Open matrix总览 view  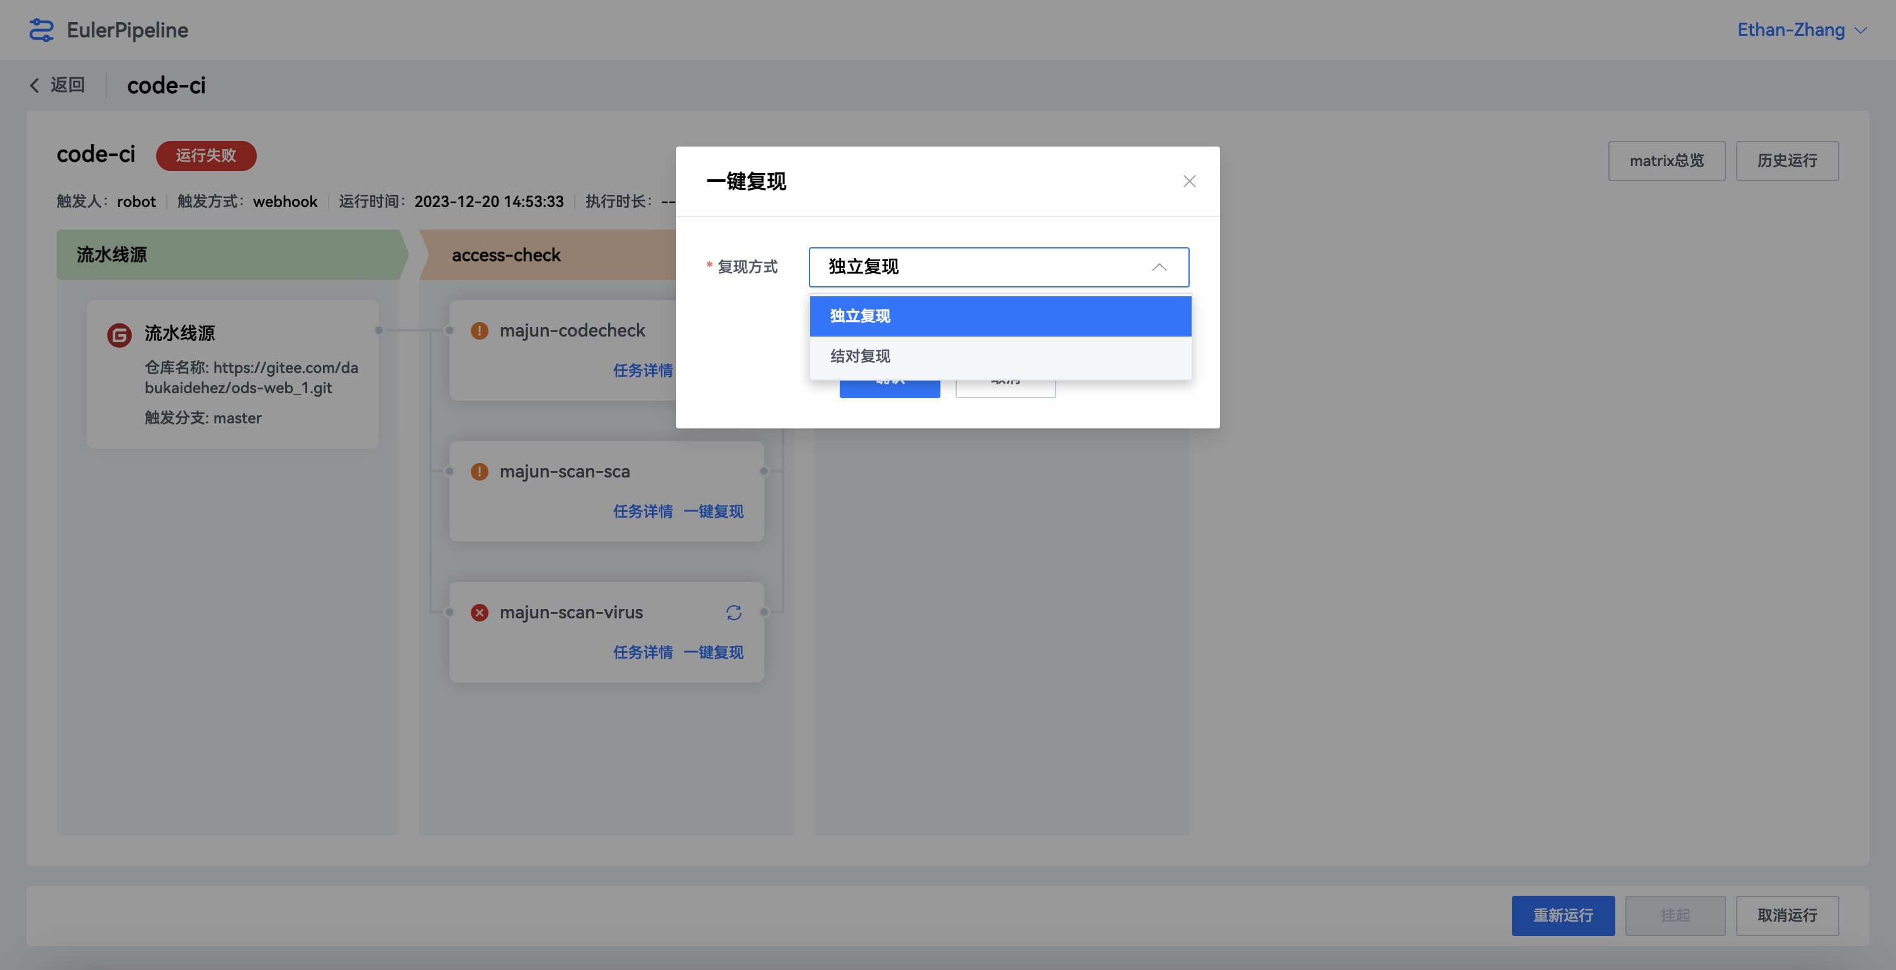pos(1666,160)
